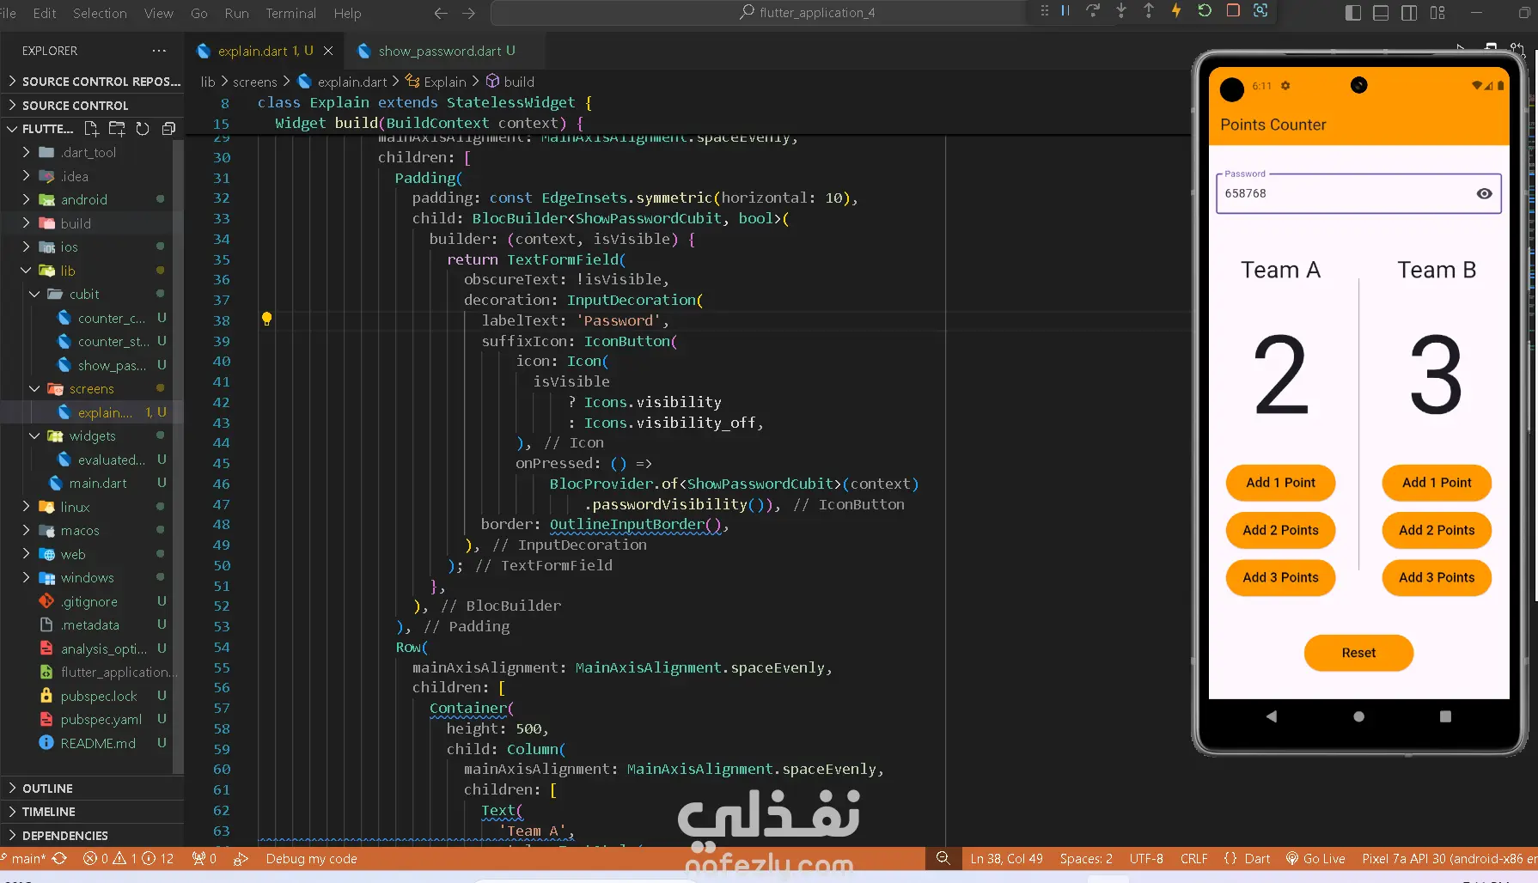Click Go Live in the status bar
The width and height of the screenshot is (1538, 883).
tap(1315, 858)
